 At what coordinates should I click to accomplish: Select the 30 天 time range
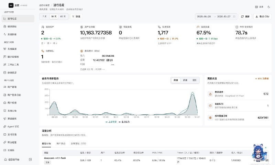[54, 16]
